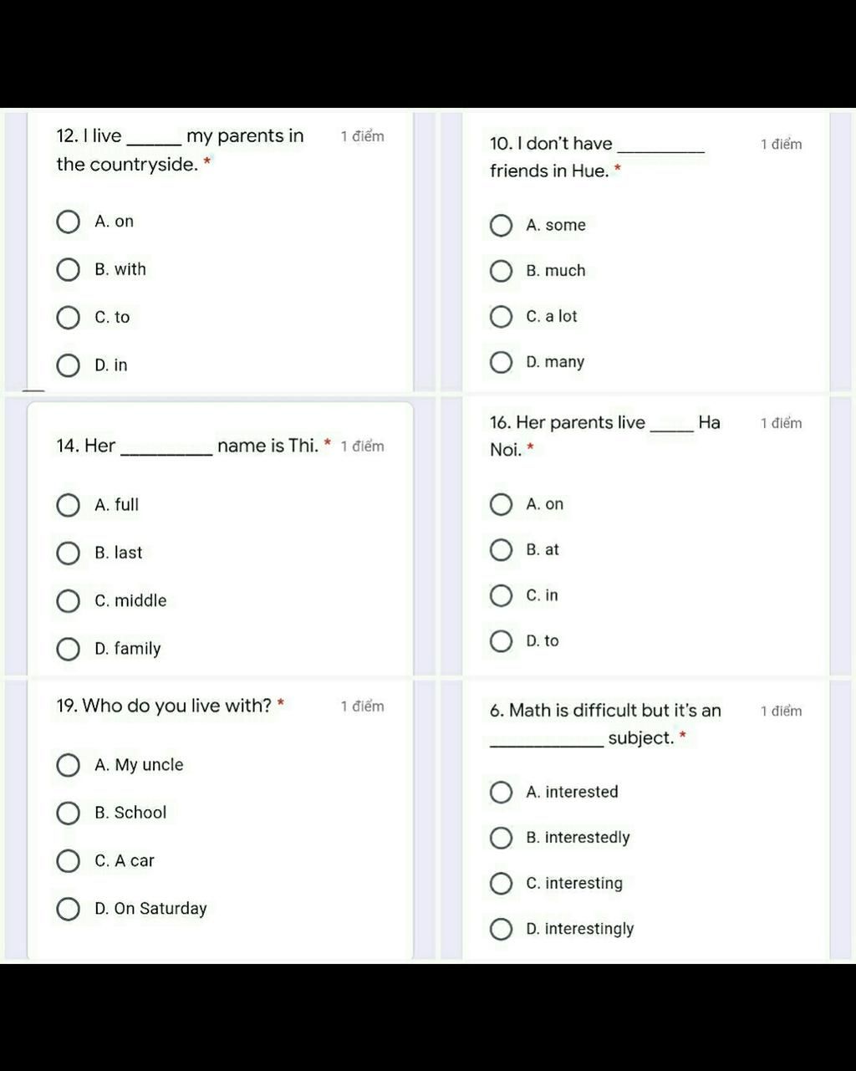Pick 'D. family' for question 14
The image size is (856, 1071).
(x=68, y=649)
